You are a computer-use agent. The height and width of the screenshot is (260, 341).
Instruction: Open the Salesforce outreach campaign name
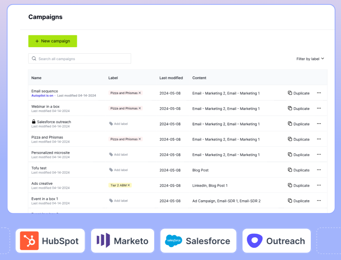pos(54,122)
